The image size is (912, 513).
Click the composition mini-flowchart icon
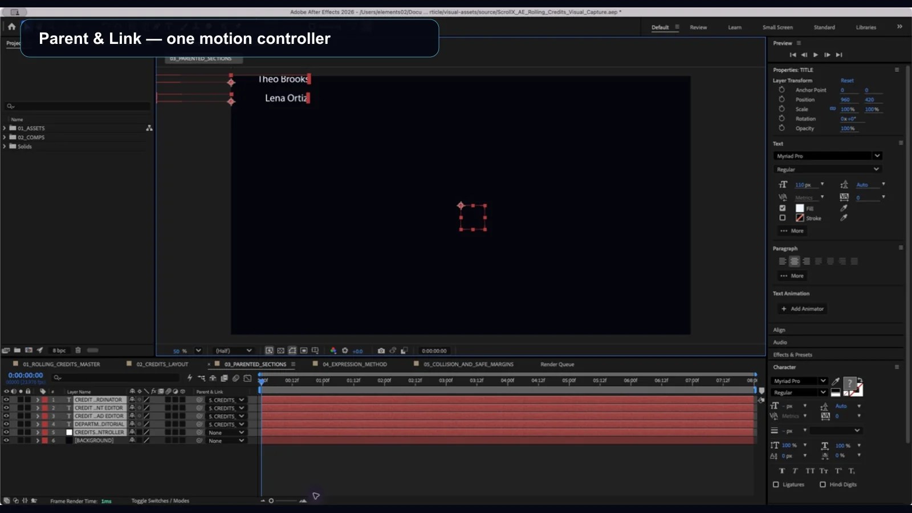coord(201,378)
